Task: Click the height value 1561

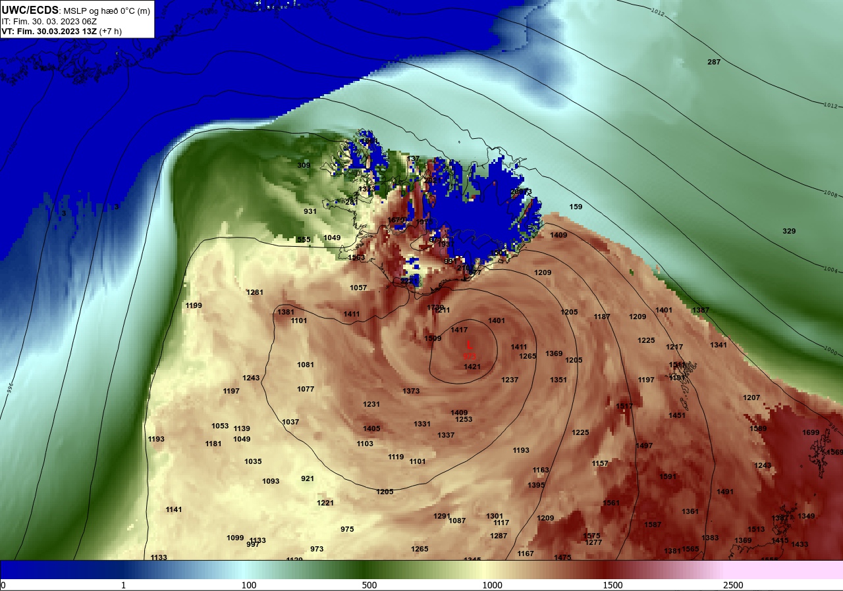Action: pos(611,503)
